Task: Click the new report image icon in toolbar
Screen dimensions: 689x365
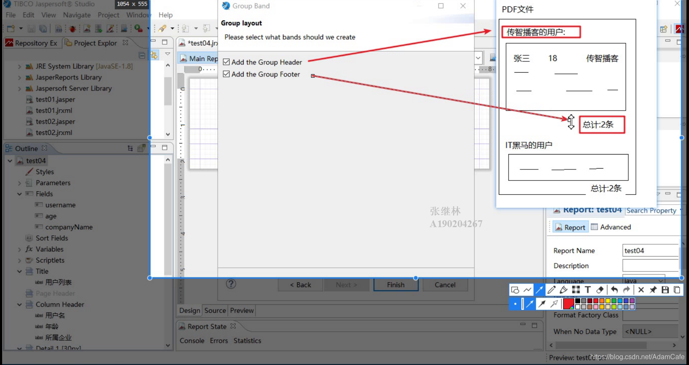Action: point(87,29)
